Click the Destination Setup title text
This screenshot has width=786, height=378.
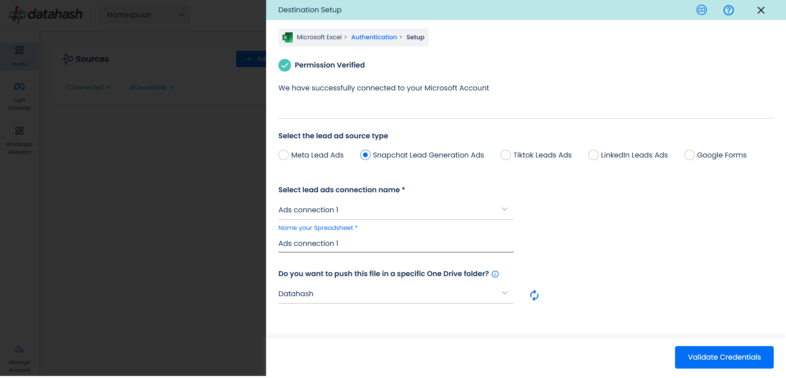pyautogui.click(x=310, y=10)
